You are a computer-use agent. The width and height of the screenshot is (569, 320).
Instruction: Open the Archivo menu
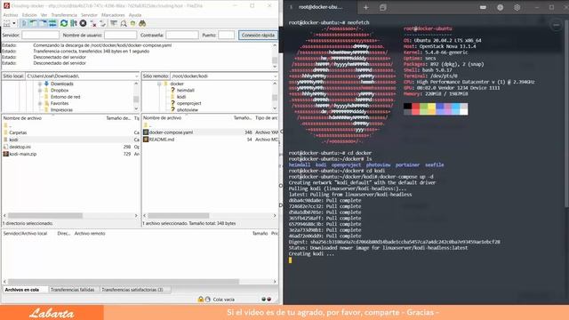[11, 15]
